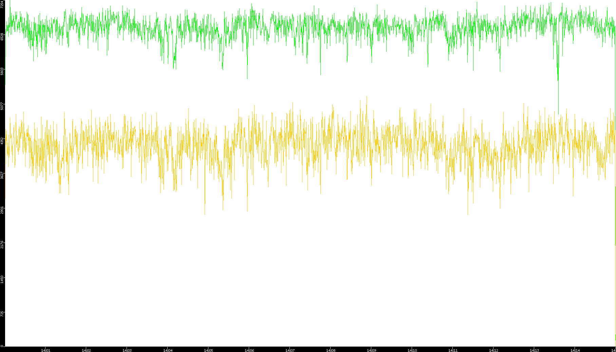Click the 14:05 time axis marker
The width and height of the screenshot is (616, 352).
[x=208, y=350]
